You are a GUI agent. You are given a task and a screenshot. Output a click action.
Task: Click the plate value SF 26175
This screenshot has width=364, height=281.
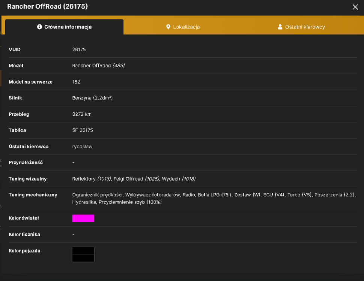tap(83, 130)
